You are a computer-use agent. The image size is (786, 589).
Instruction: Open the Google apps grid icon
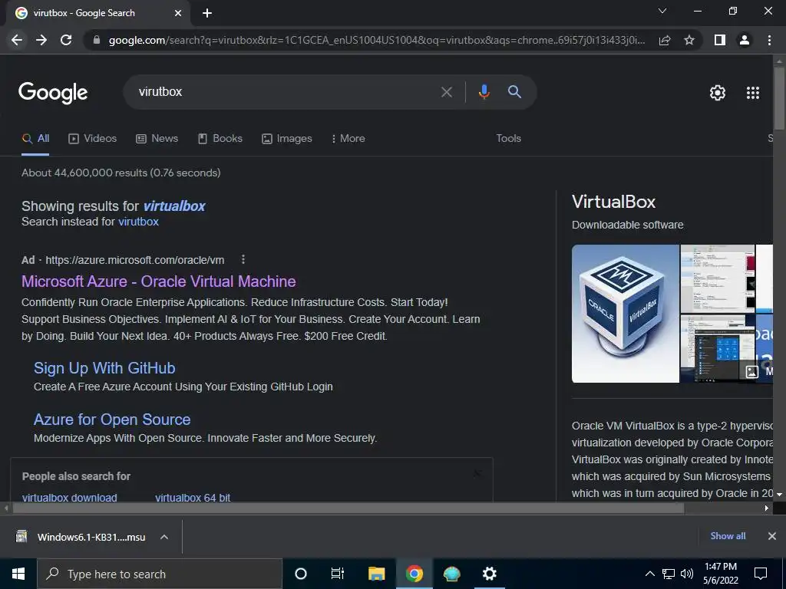753,93
